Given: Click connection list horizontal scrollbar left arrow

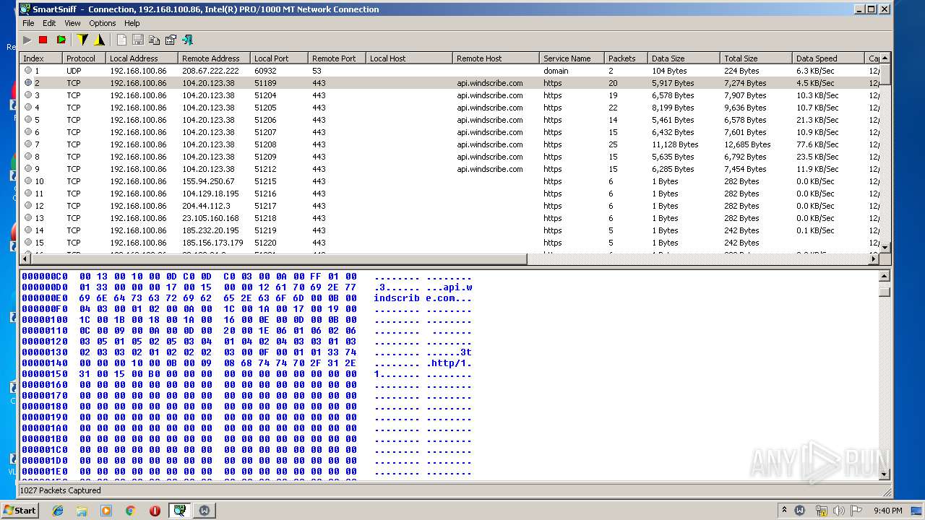Looking at the screenshot, I should [x=25, y=259].
